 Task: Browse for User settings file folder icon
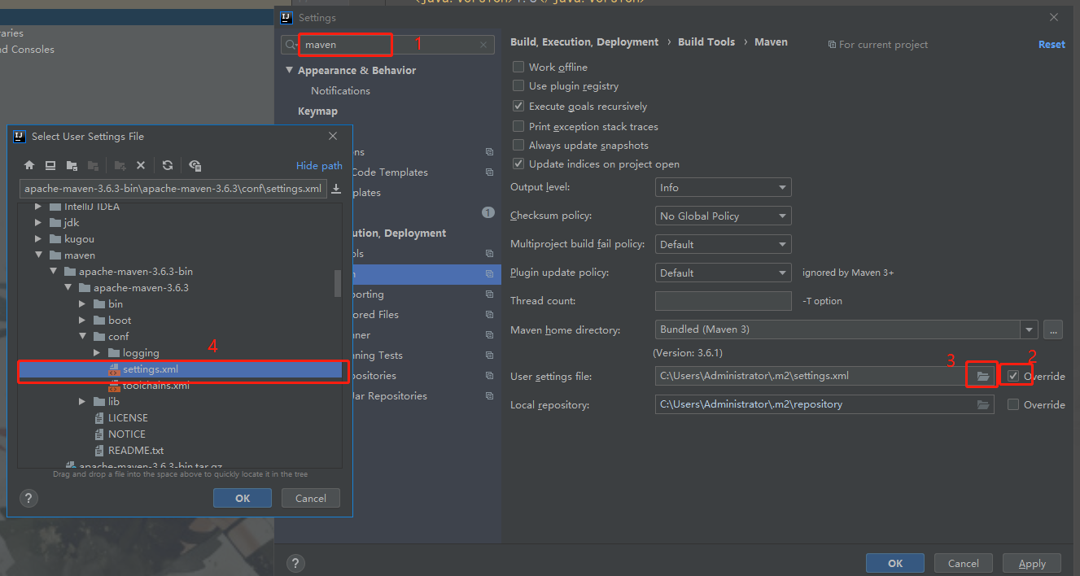[x=983, y=376]
